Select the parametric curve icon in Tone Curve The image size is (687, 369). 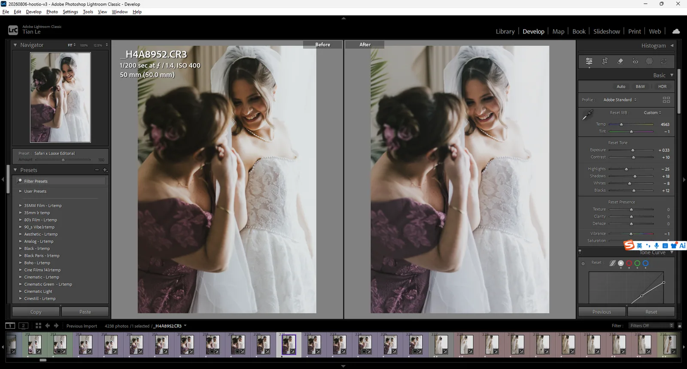pos(613,263)
